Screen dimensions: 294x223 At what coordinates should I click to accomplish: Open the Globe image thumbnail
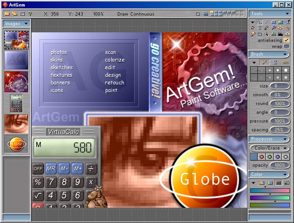coord(16,144)
